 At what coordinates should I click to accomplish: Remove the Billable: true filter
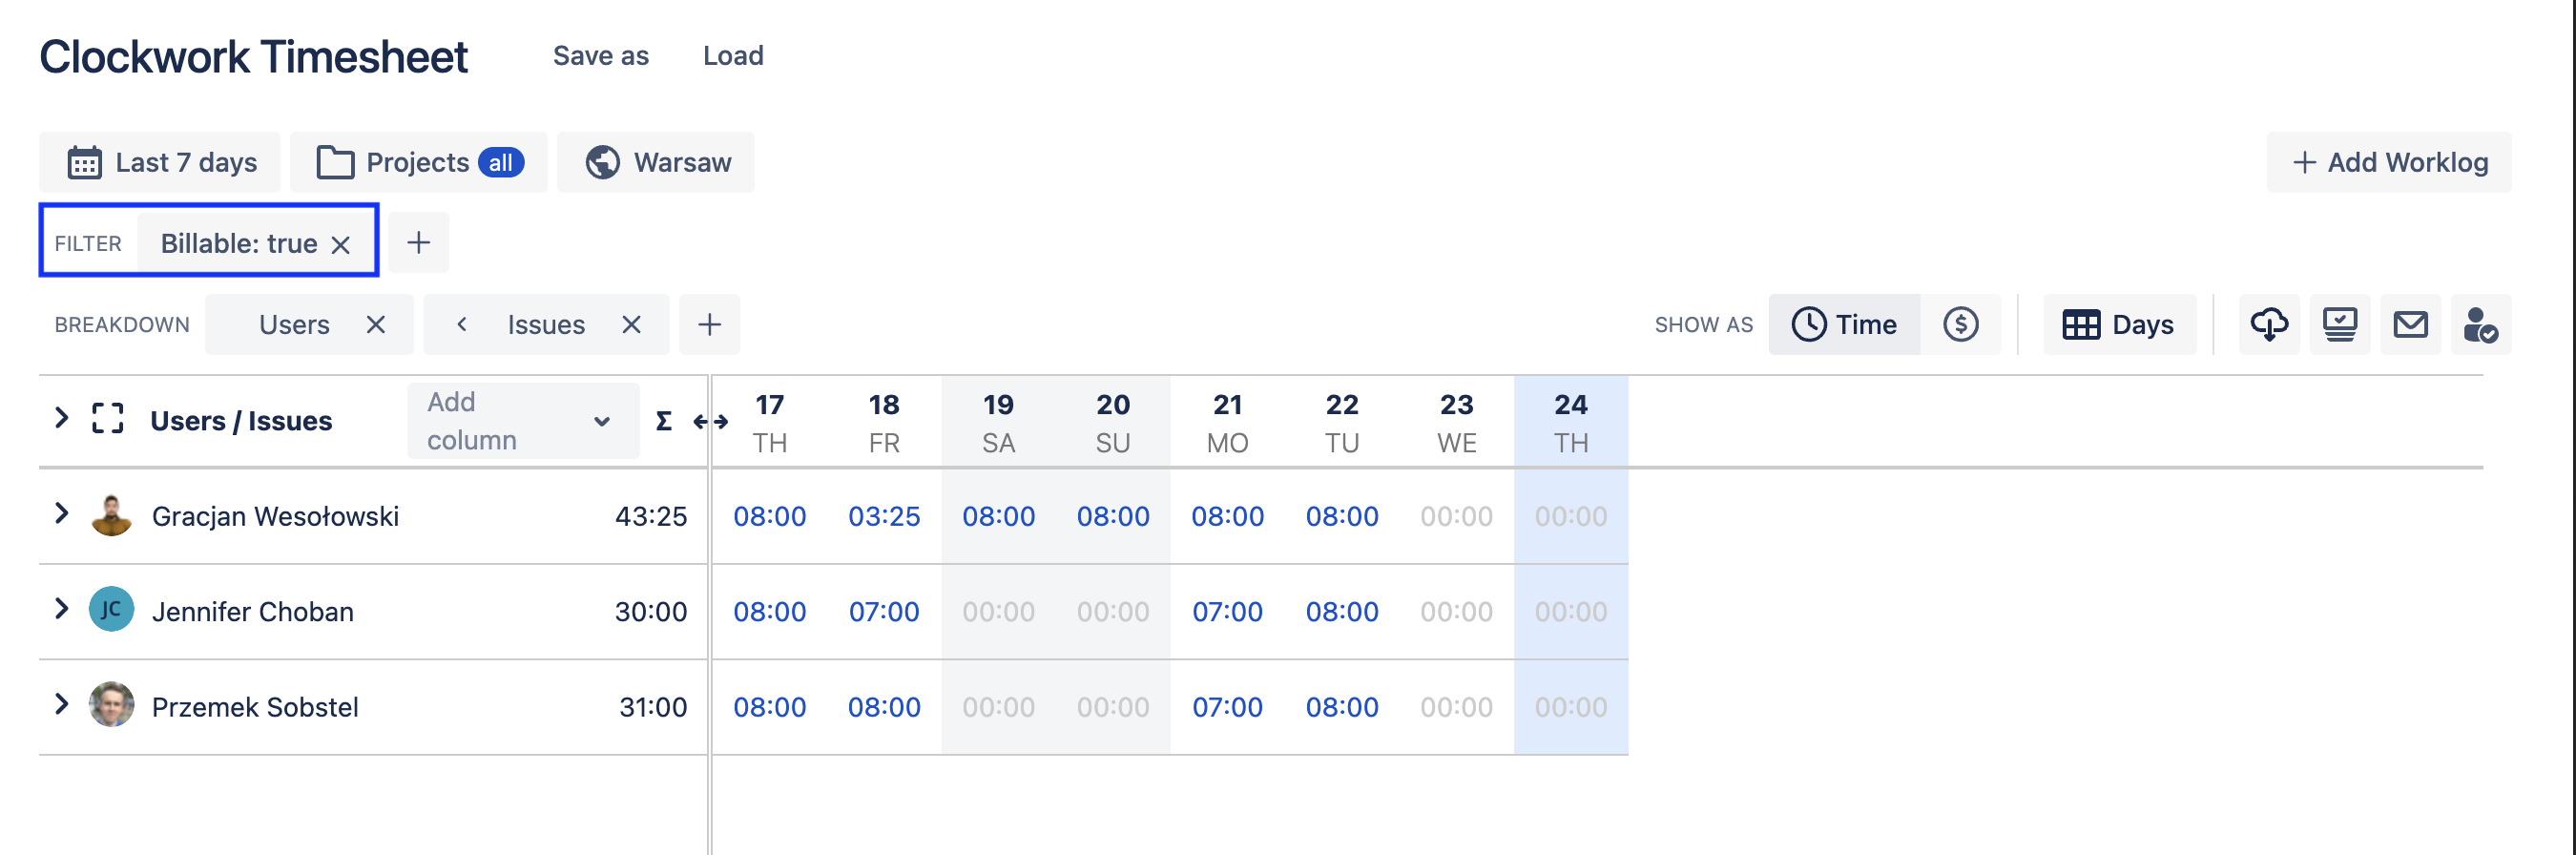(341, 244)
